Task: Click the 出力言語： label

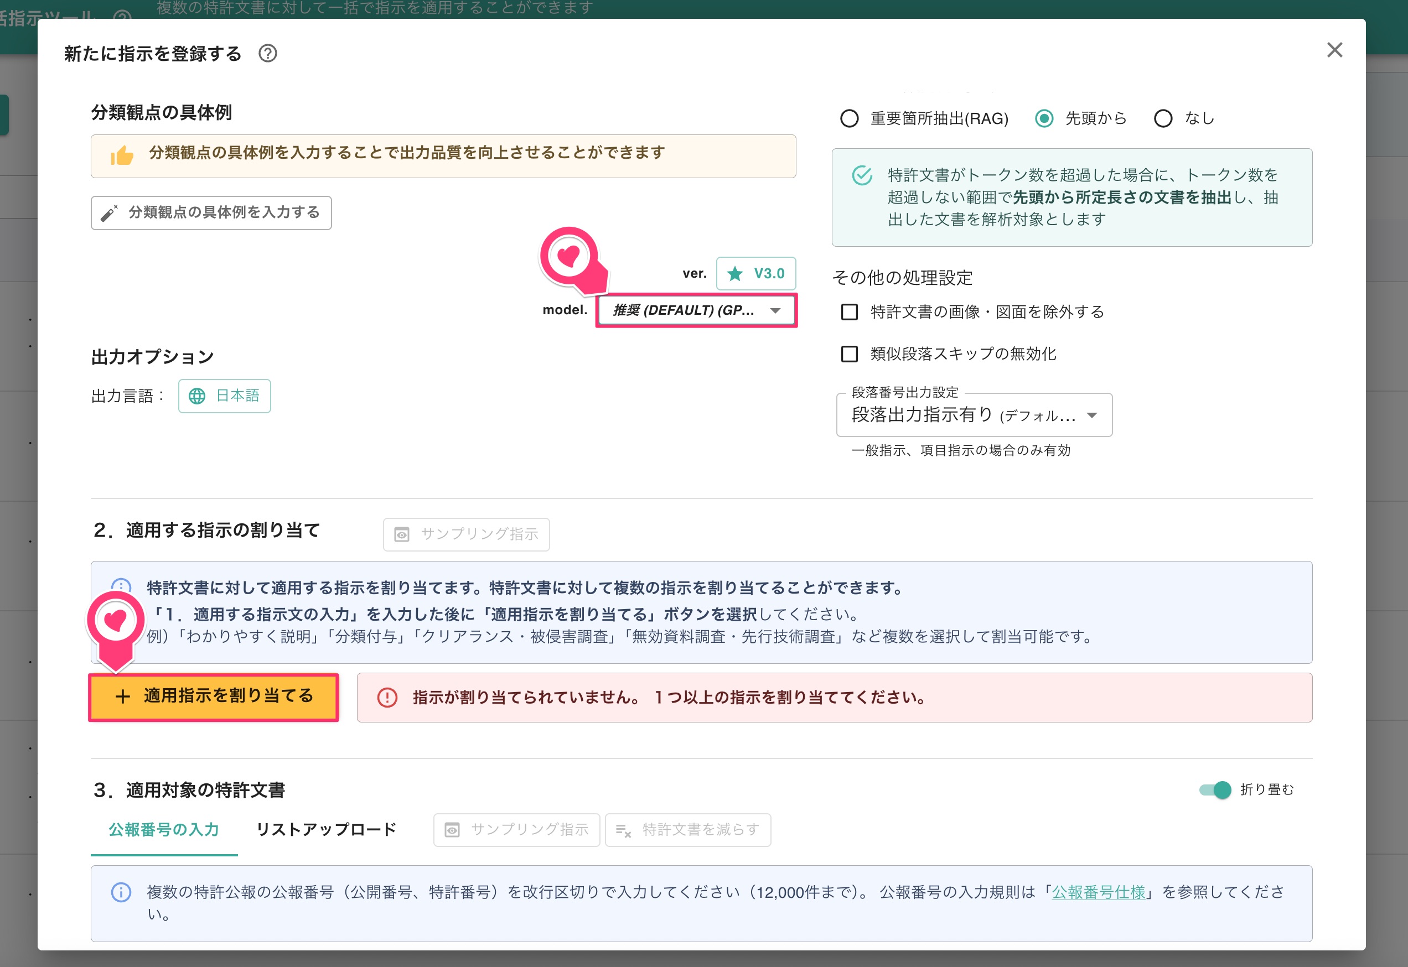Action: 129,396
